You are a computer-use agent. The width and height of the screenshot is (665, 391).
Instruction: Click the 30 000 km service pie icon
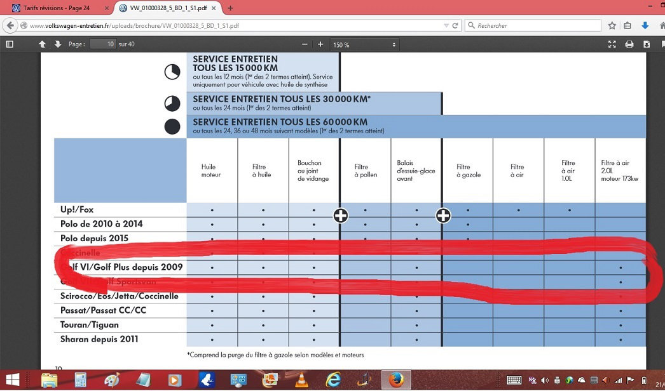[172, 104]
